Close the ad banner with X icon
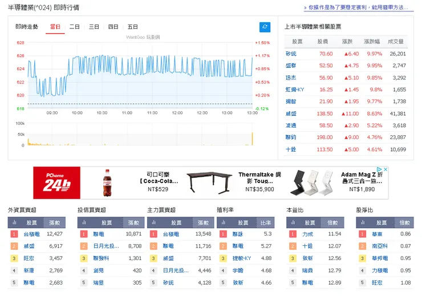Viewport: 422px width, 296px height. 386,169
